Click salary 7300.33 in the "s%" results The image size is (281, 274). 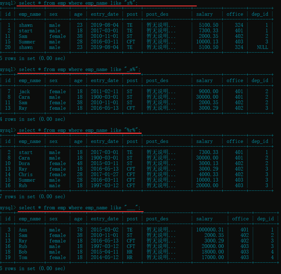pos(209,31)
